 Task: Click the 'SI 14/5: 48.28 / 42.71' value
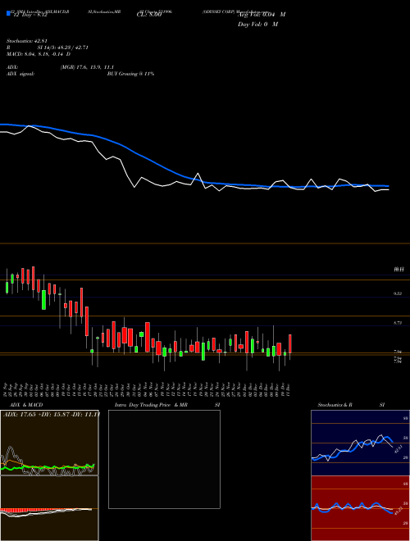63,48
